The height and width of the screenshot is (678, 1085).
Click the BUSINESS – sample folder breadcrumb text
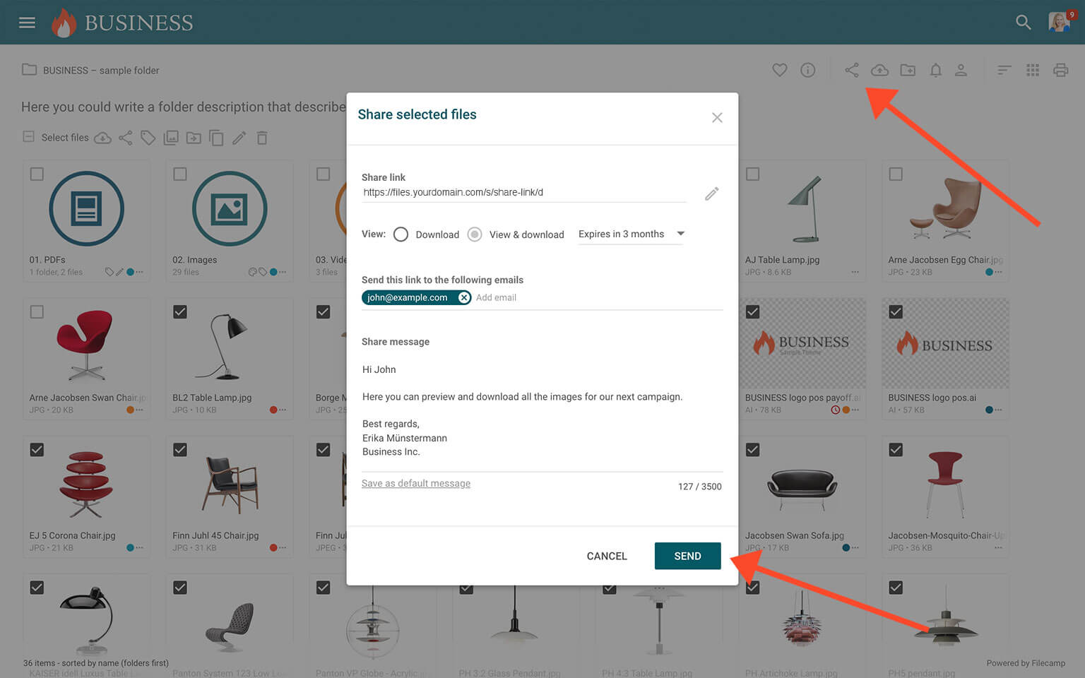(x=101, y=70)
